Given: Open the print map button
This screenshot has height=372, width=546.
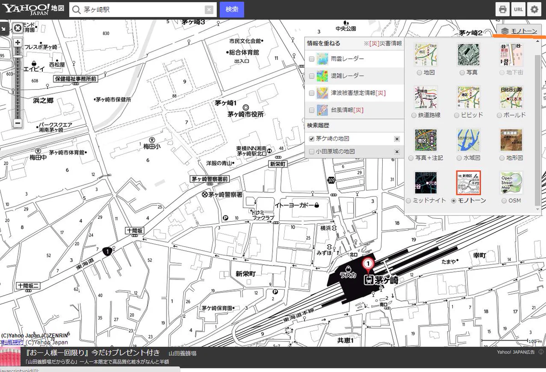Looking at the screenshot, I should pos(502,10).
